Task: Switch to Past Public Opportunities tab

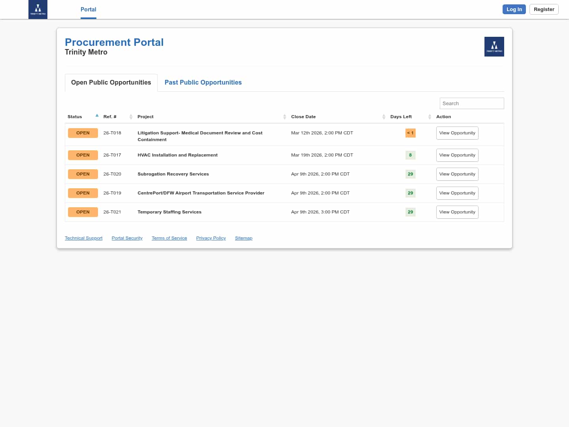Action: point(203,83)
